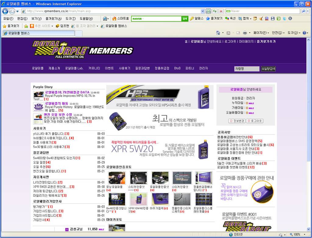Open Naver toolbar 옵션 icon
312x238 pixels.
click(x=227, y=19)
